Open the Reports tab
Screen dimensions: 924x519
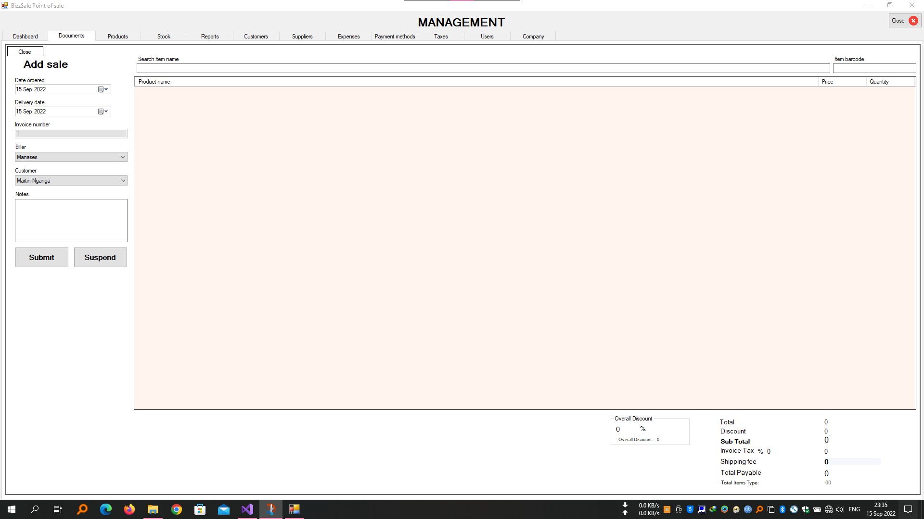210,37
